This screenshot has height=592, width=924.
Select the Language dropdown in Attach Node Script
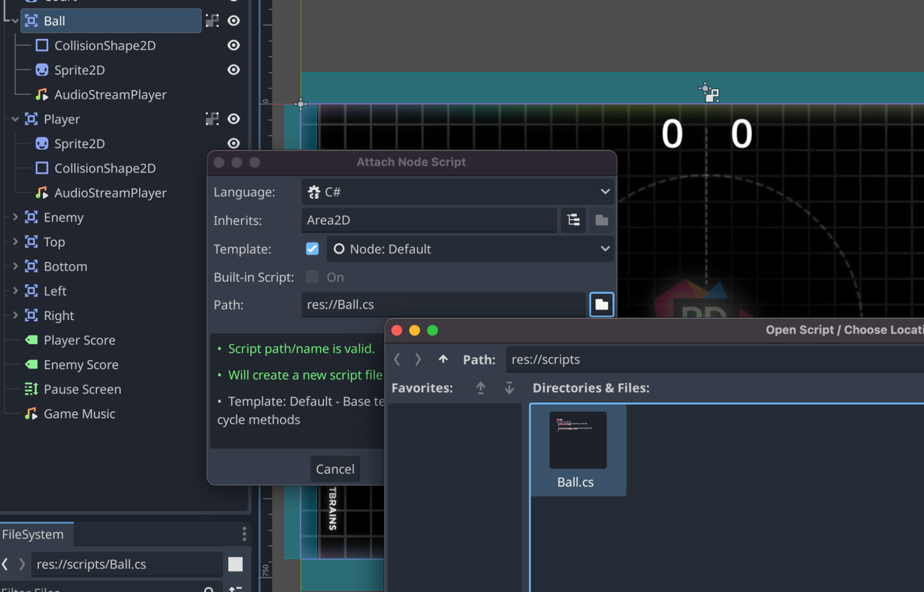(459, 192)
